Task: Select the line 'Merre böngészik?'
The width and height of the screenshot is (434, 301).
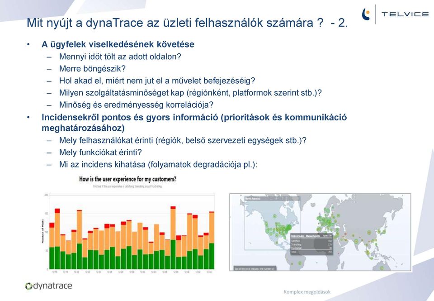Action: point(92,69)
